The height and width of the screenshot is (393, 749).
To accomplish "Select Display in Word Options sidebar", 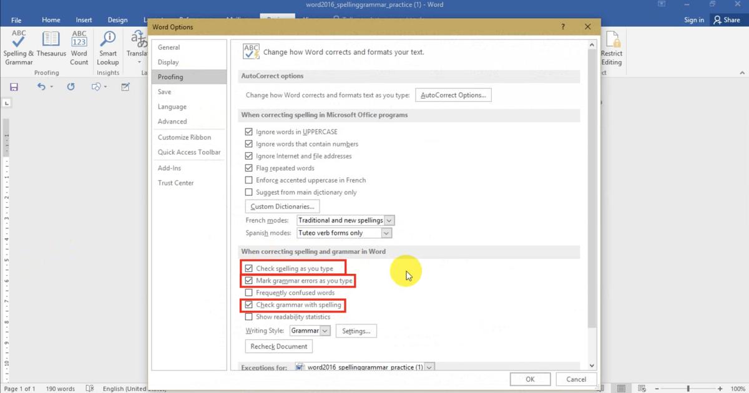I will pyautogui.click(x=188, y=62).
